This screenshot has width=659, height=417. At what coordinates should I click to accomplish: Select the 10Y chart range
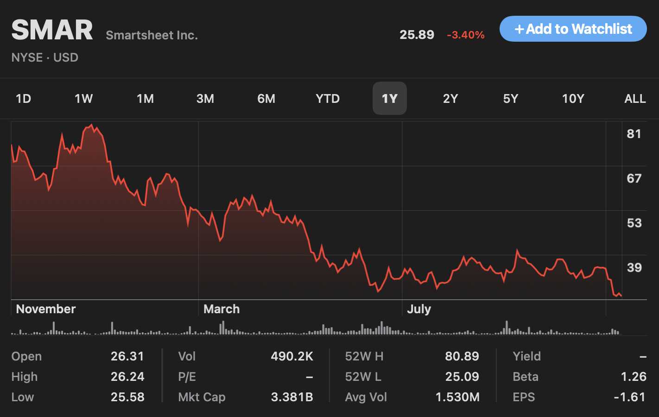[573, 99]
